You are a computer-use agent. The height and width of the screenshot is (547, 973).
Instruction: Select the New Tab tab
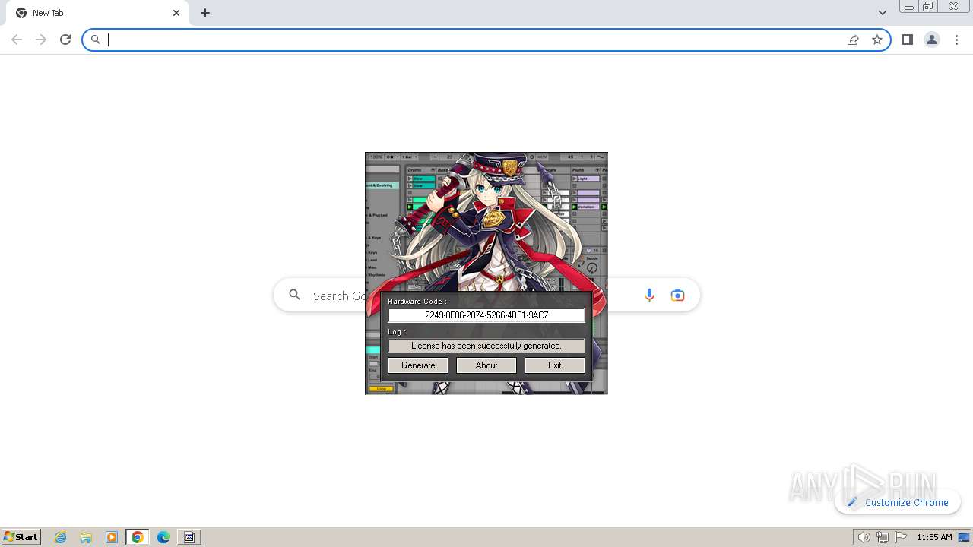[x=97, y=13]
